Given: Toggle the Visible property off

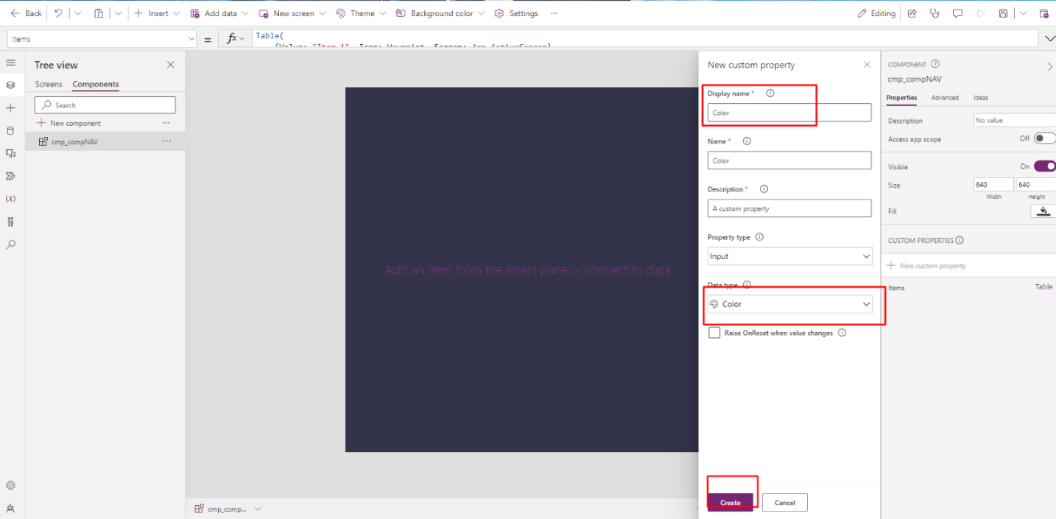Looking at the screenshot, I should click(x=1046, y=166).
